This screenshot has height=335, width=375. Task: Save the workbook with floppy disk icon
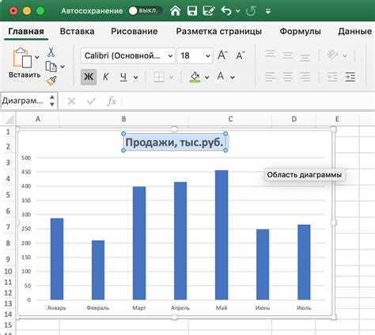[192, 11]
